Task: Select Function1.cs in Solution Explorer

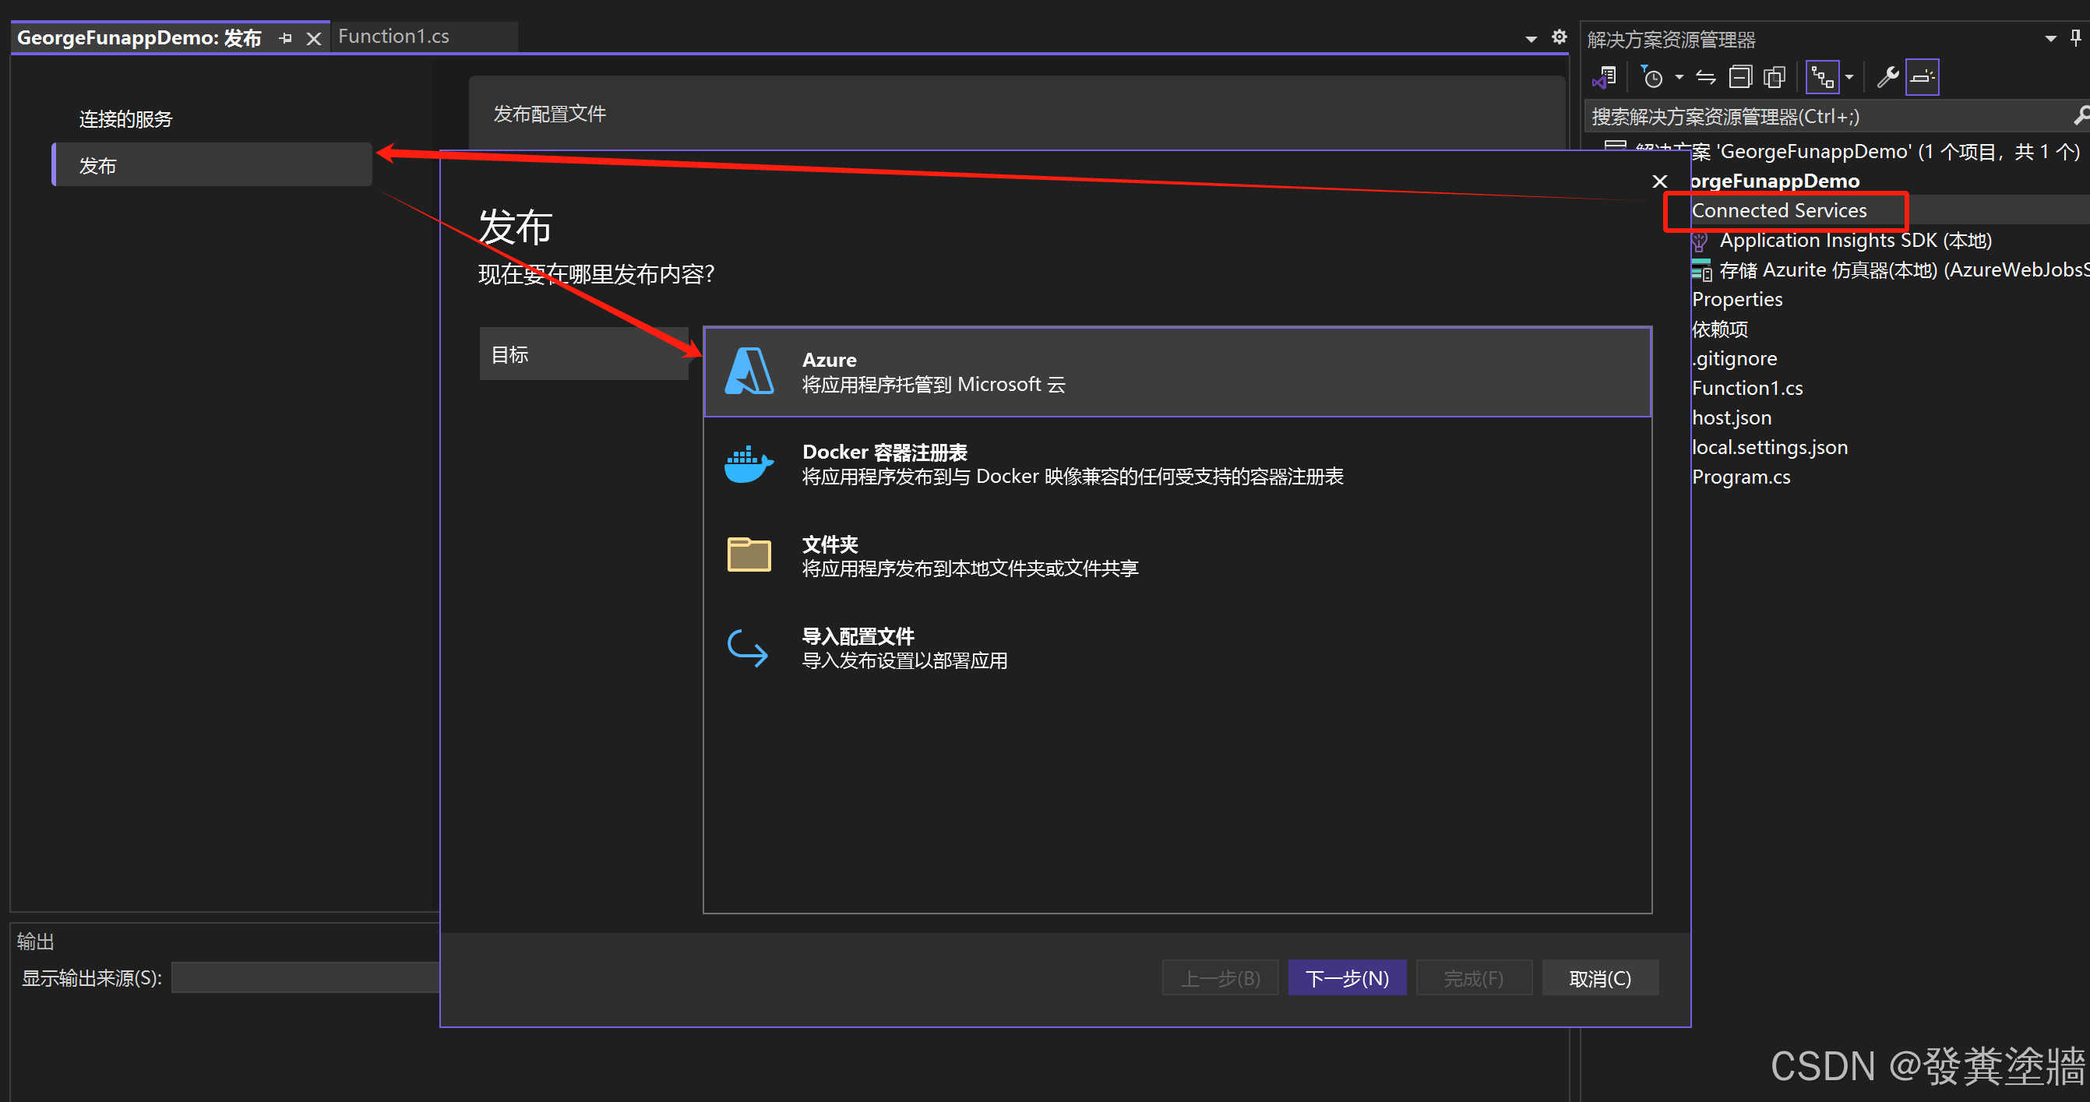Action: 1746,389
